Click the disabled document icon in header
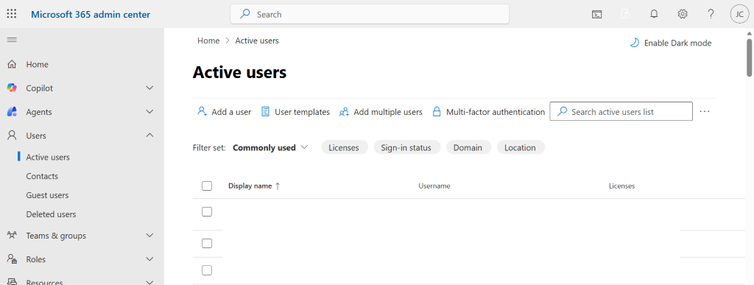Screen dimensions: 754x285 pos(625,15)
